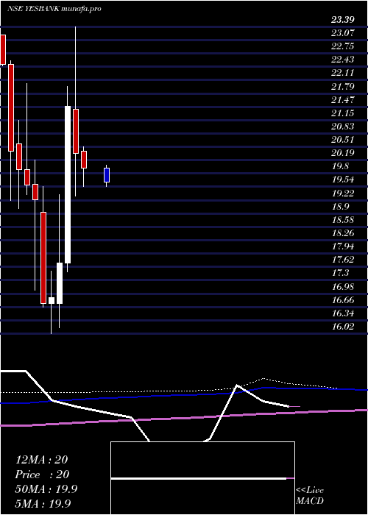Click the first red candle at 23.07
This screenshot has height=515, width=368.
[x=3, y=49]
